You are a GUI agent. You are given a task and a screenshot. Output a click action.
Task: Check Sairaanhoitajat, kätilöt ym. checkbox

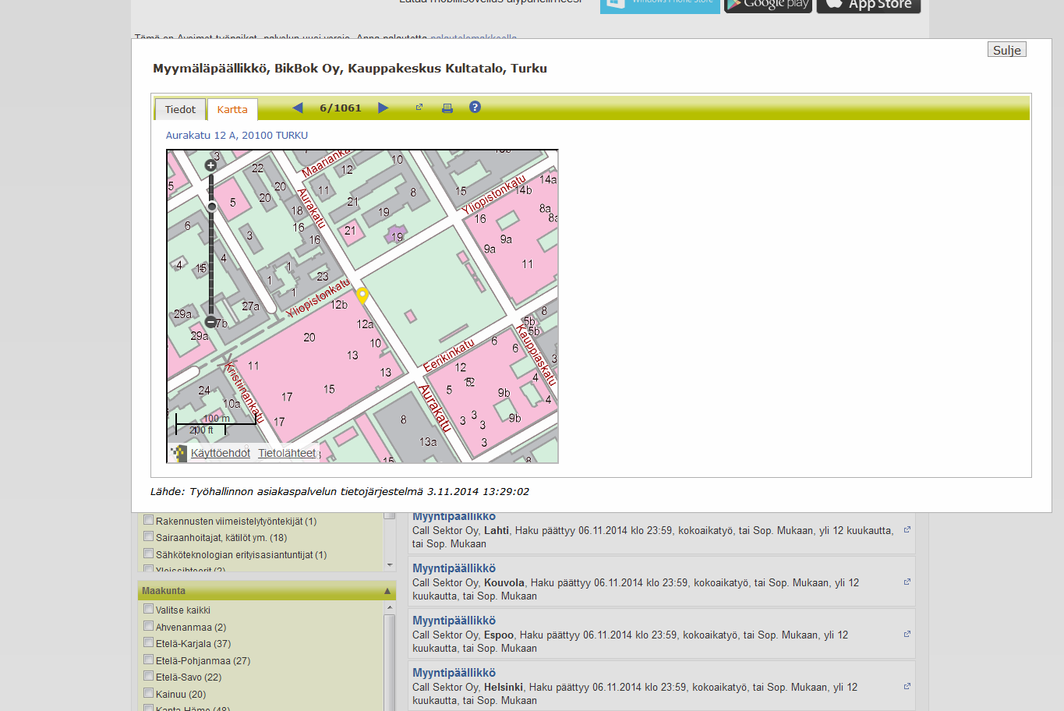(148, 536)
